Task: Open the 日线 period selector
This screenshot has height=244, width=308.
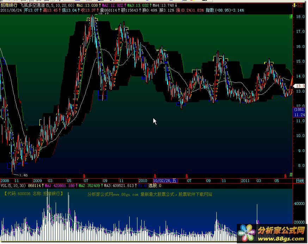Action: tap(300, 181)
